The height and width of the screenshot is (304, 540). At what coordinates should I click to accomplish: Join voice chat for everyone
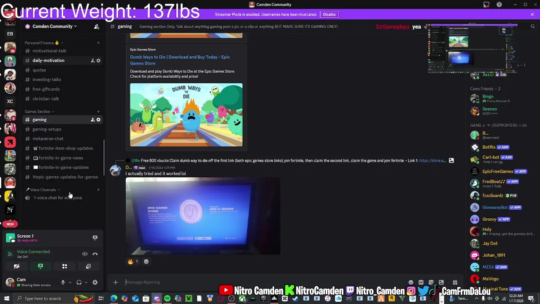tap(62, 198)
